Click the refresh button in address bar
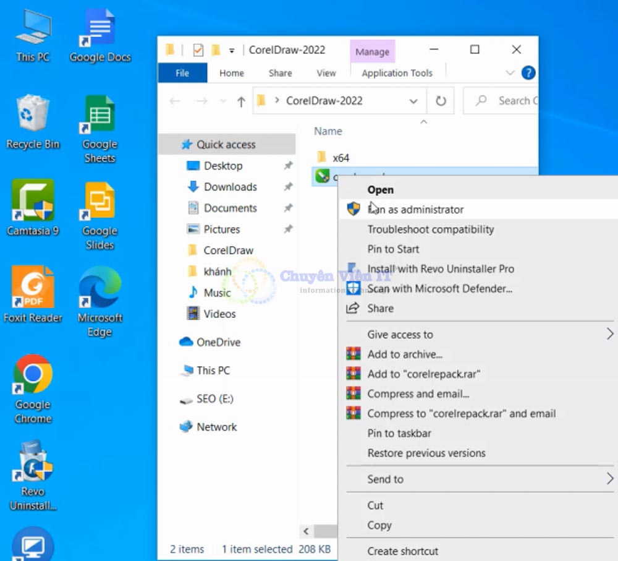The image size is (618, 561). point(441,101)
